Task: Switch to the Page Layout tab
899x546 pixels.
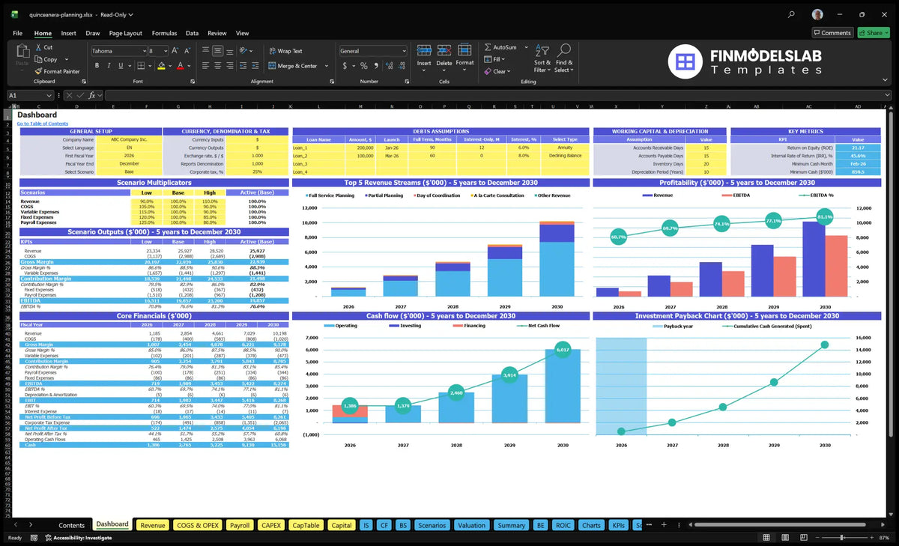Action: [x=125, y=33]
